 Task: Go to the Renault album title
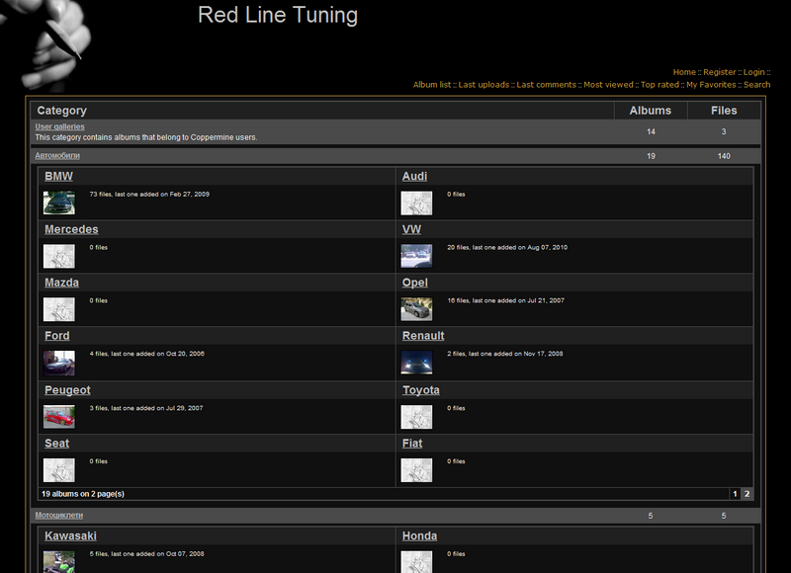coord(423,336)
